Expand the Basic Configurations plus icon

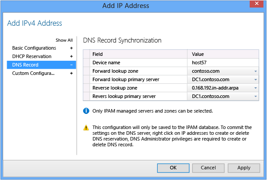pos(72,48)
